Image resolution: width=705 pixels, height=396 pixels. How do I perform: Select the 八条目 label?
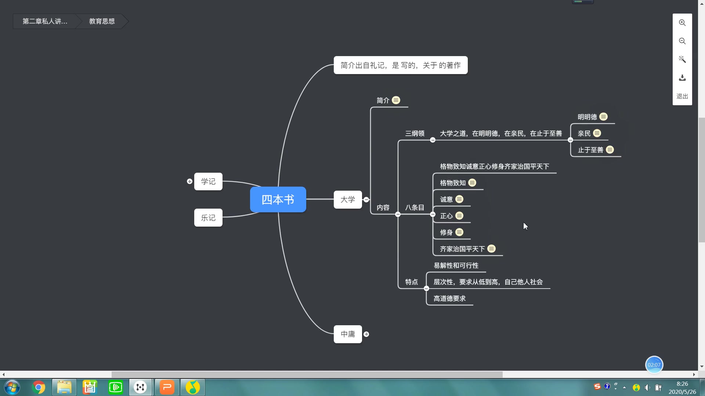coord(415,208)
